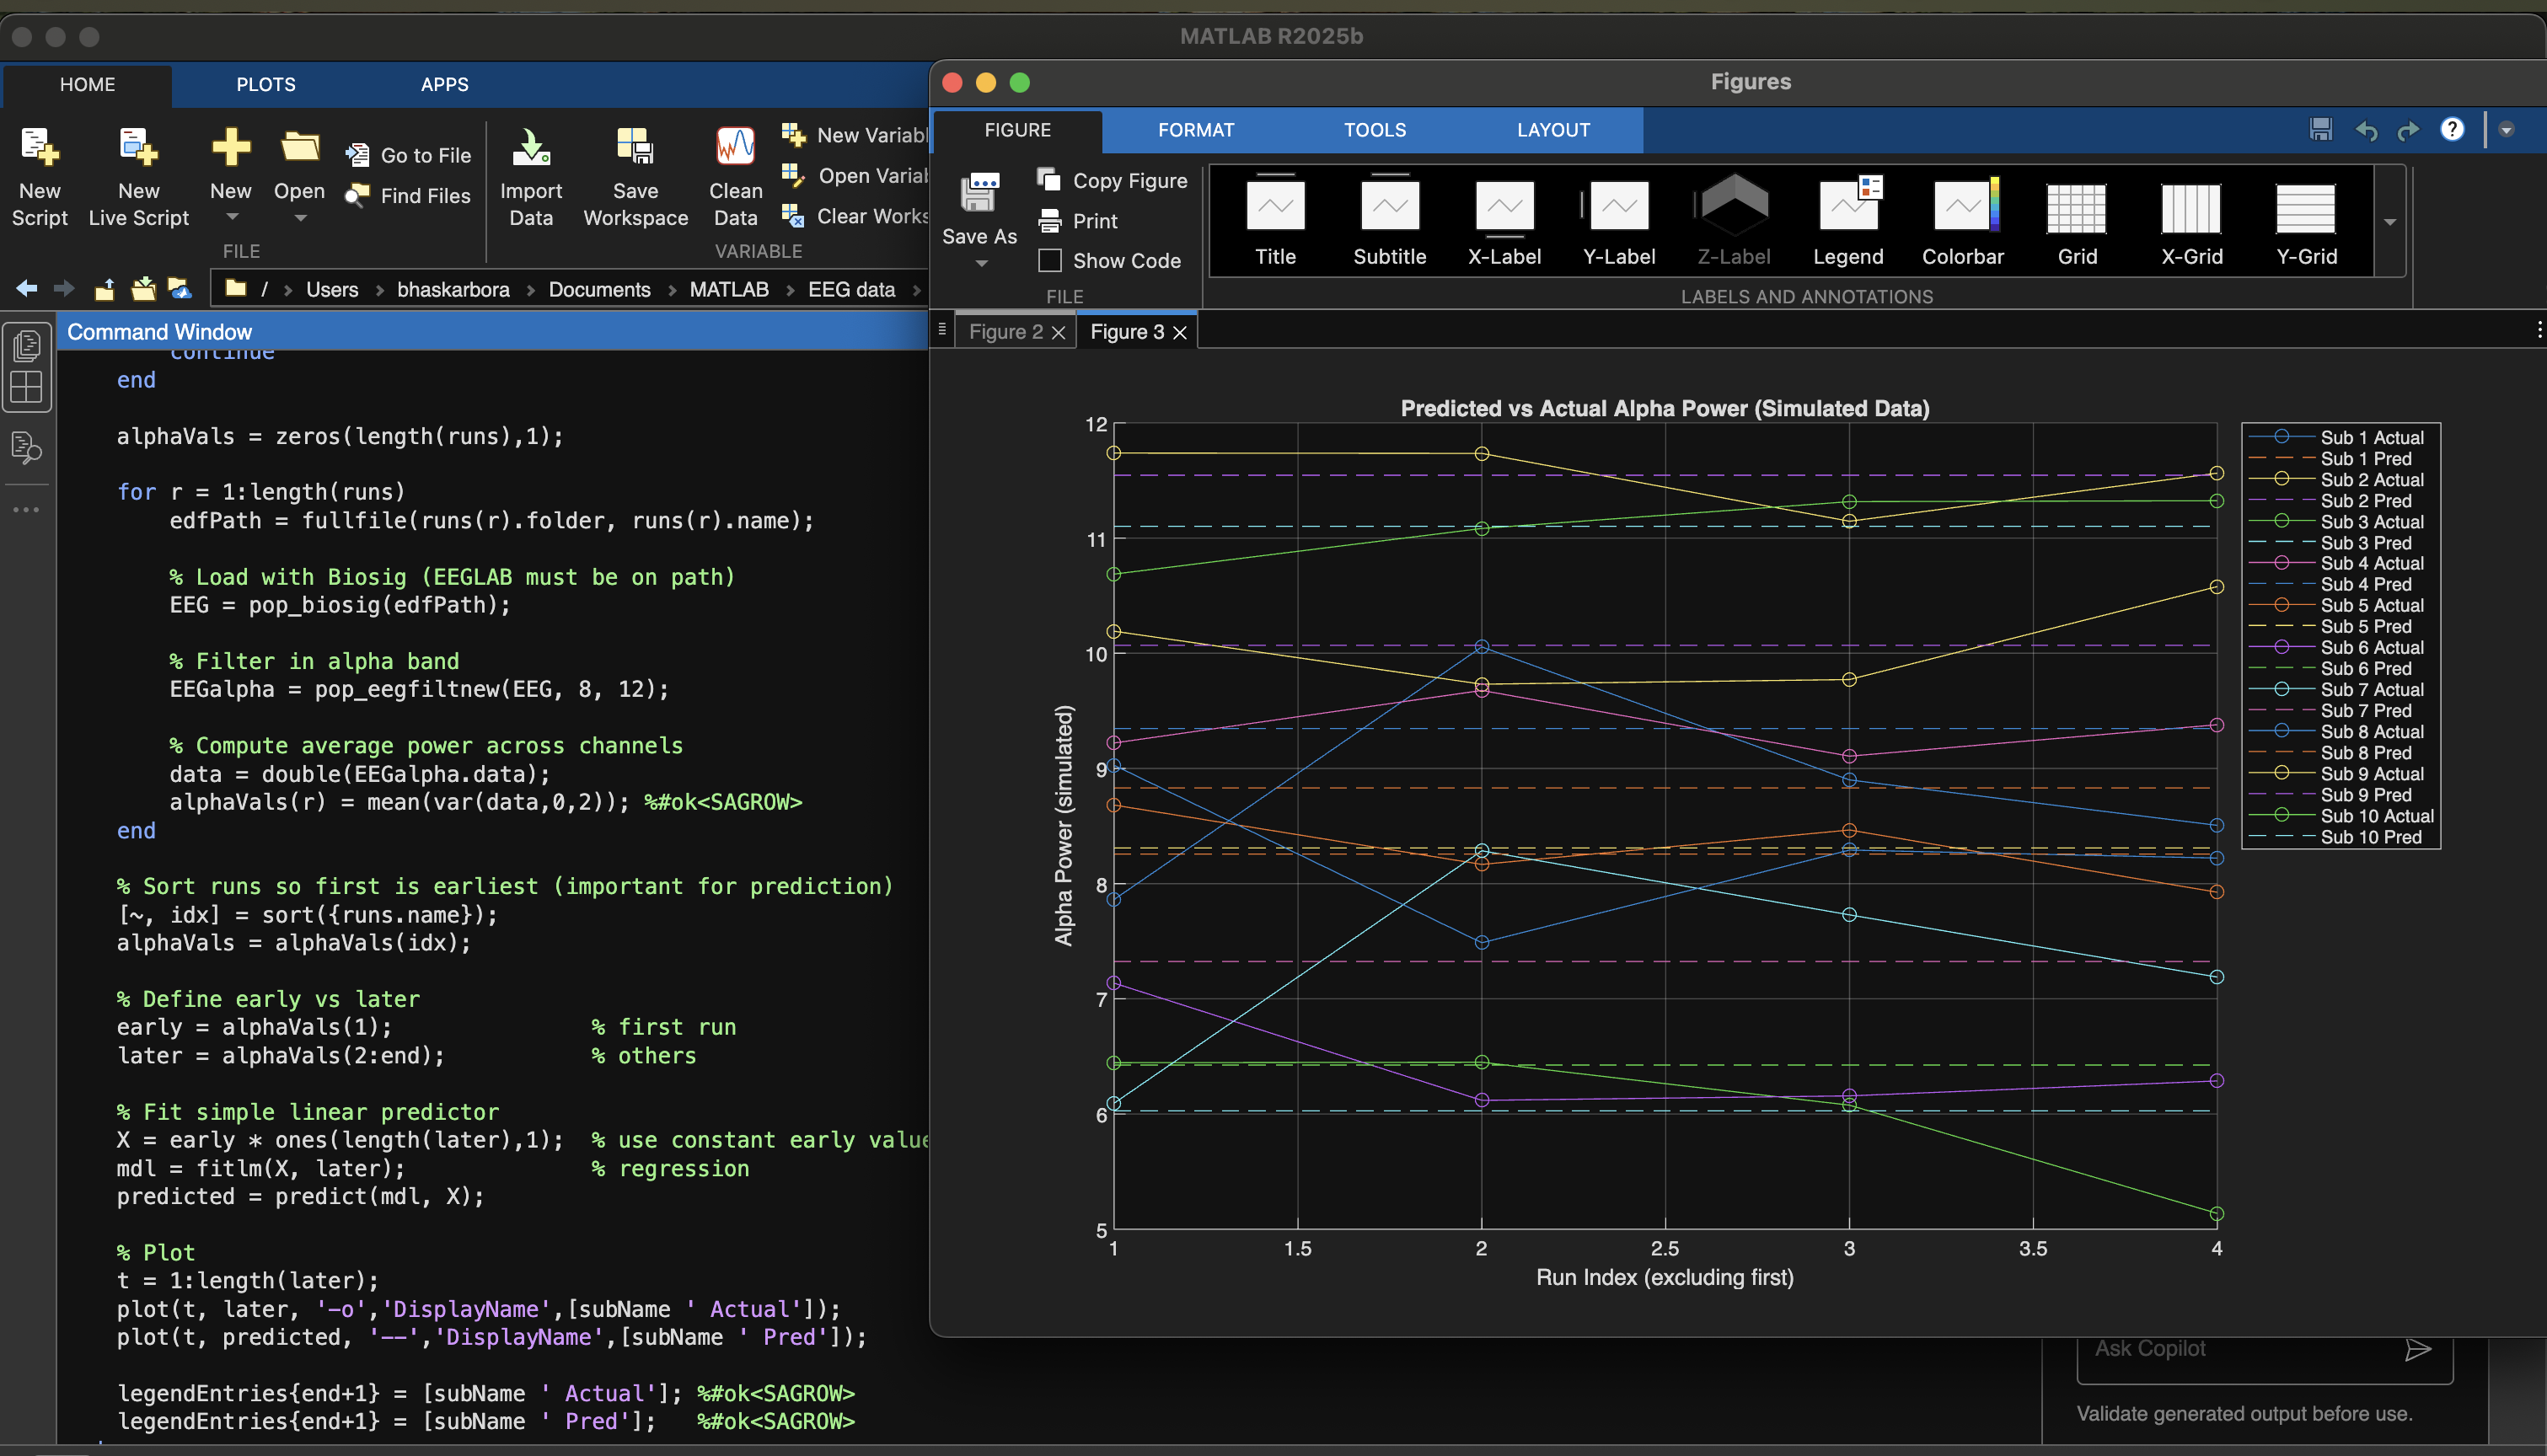
Task: Expand the path after EEG data
Action: 916,290
